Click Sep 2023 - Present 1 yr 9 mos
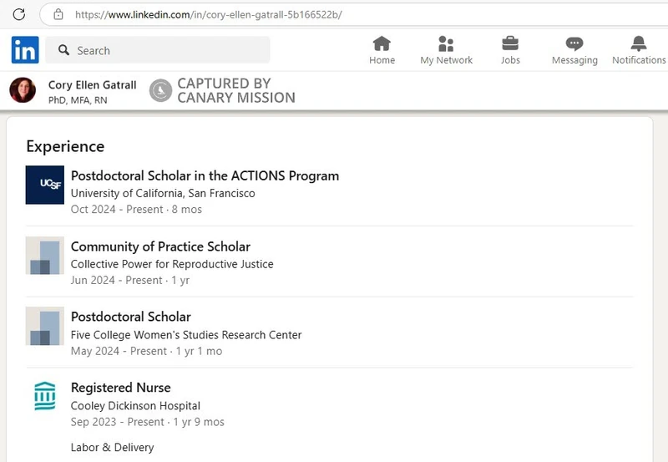 tap(148, 422)
